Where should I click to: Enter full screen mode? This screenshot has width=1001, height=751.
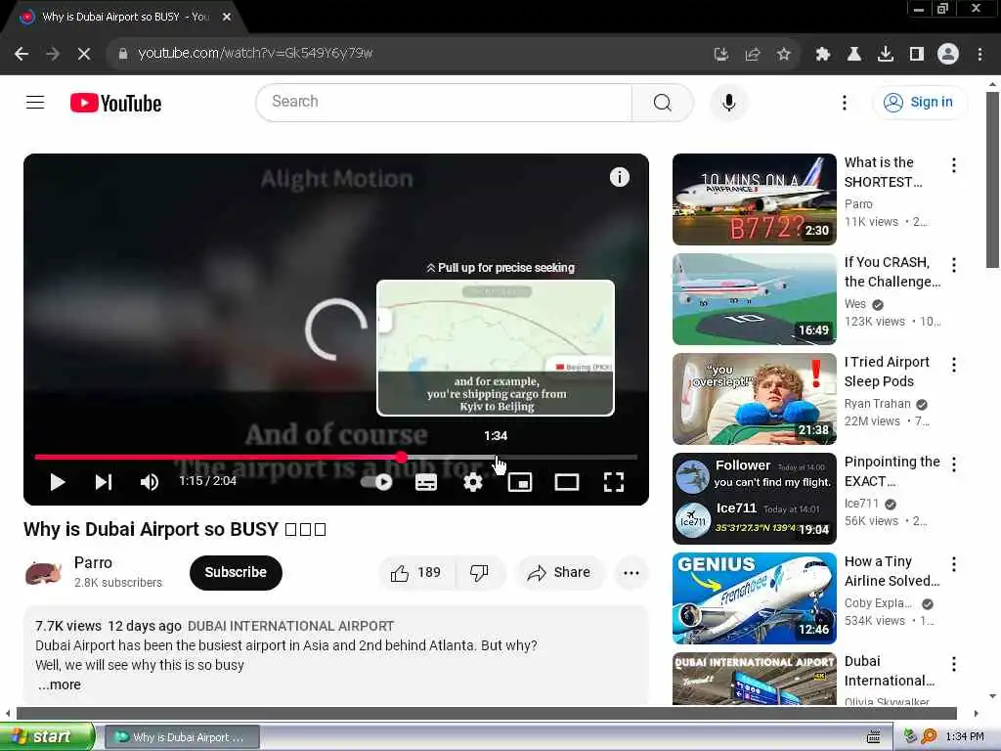click(614, 482)
